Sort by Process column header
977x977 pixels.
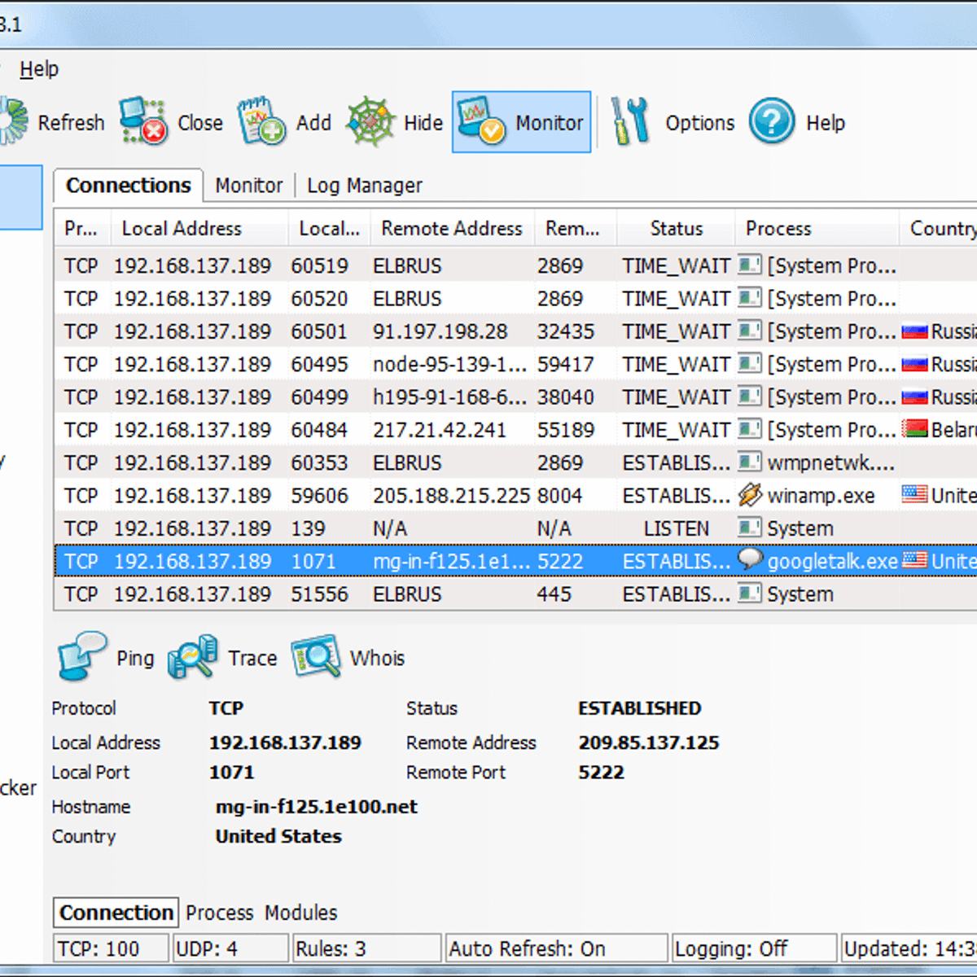coord(778,229)
